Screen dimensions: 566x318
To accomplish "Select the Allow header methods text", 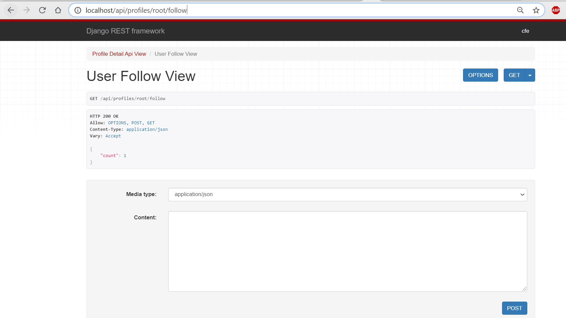I will coord(131,123).
